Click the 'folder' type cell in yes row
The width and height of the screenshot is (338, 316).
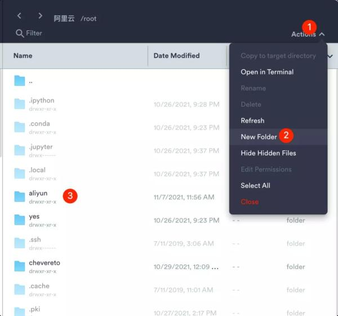(x=296, y=220)
